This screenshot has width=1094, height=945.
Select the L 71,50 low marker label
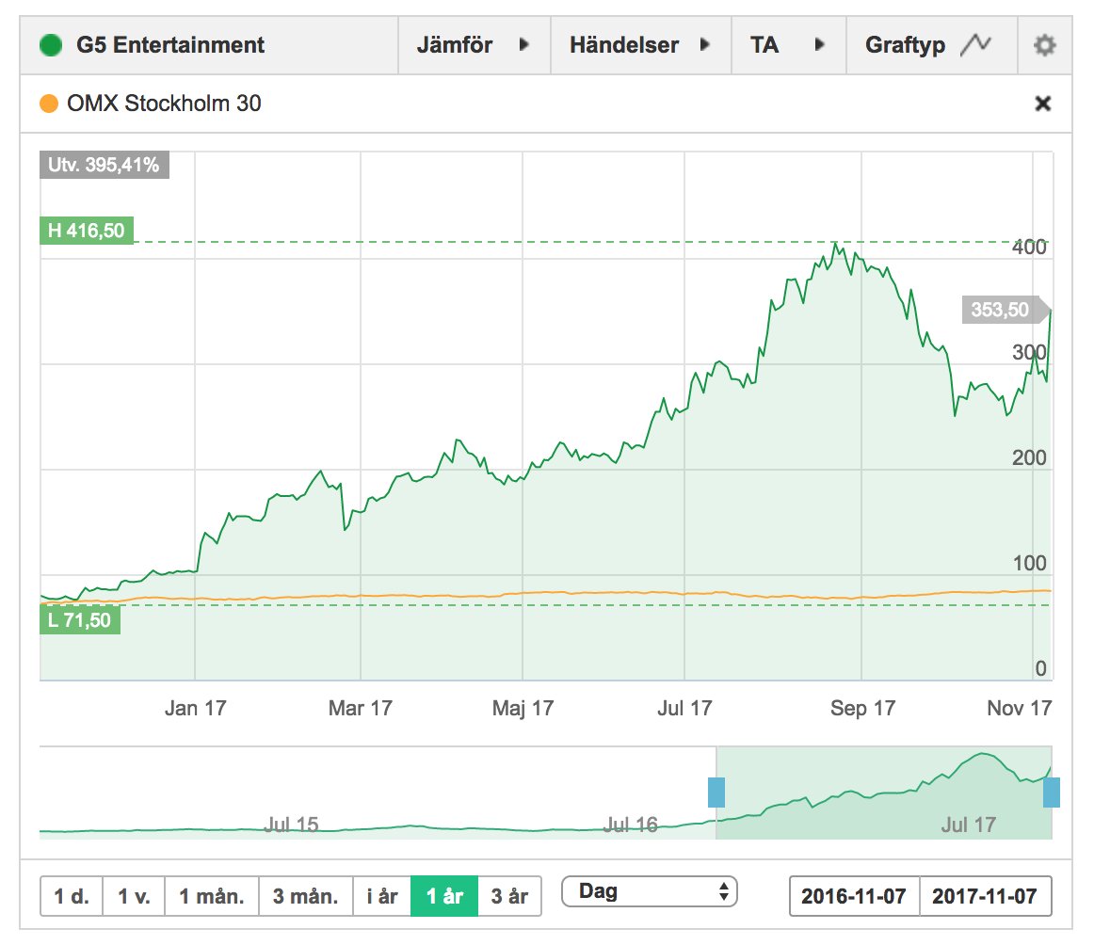tap(80, 620)
